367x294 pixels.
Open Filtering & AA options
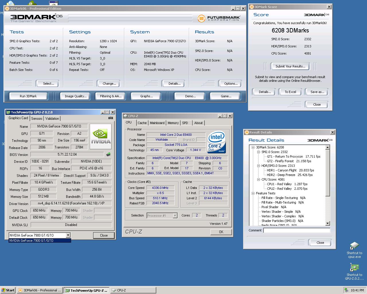click(x=111, y=96)
